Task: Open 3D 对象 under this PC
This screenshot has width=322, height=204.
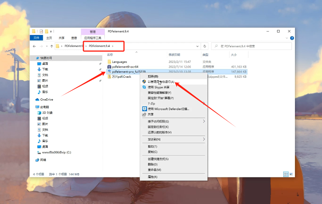Action: click(47, 113)
